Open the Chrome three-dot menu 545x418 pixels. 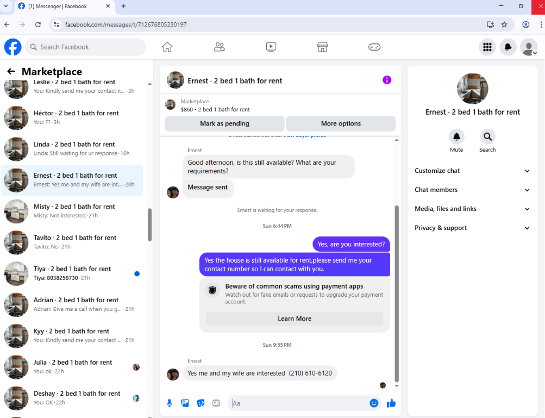[x=541, y=24]
